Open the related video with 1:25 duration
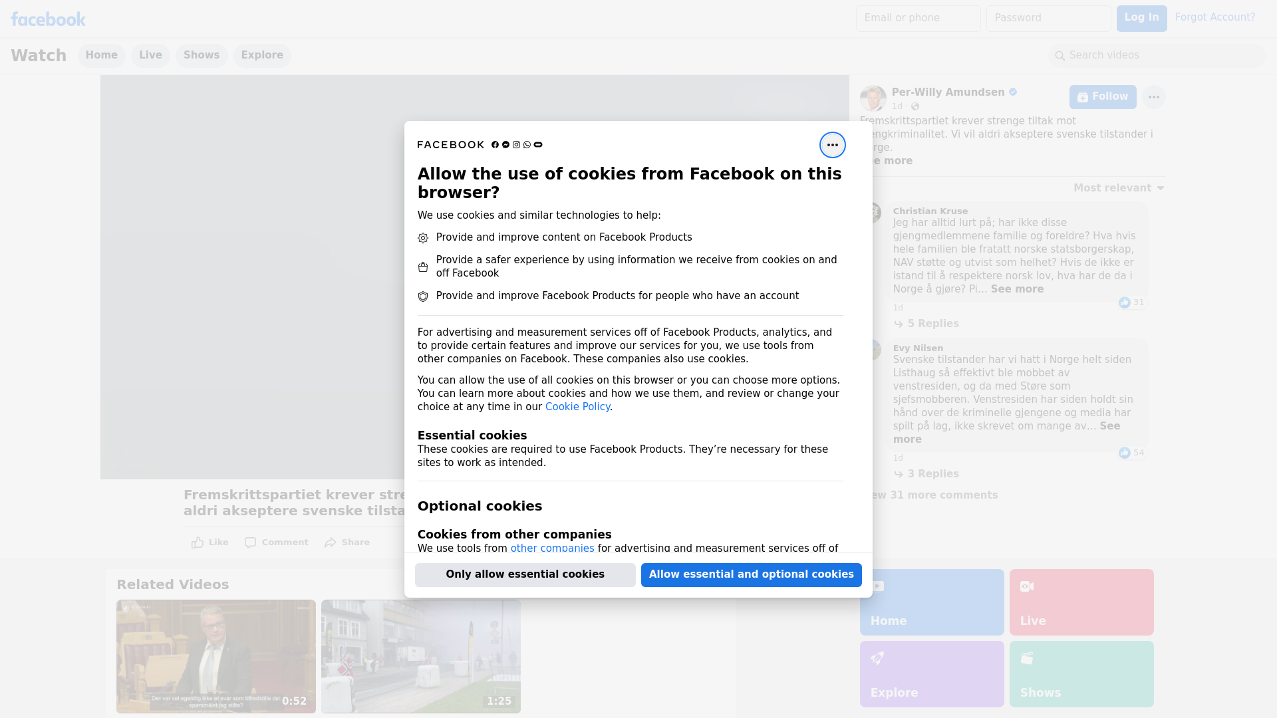The image size is (1277, 718). [x=421, y=657]
